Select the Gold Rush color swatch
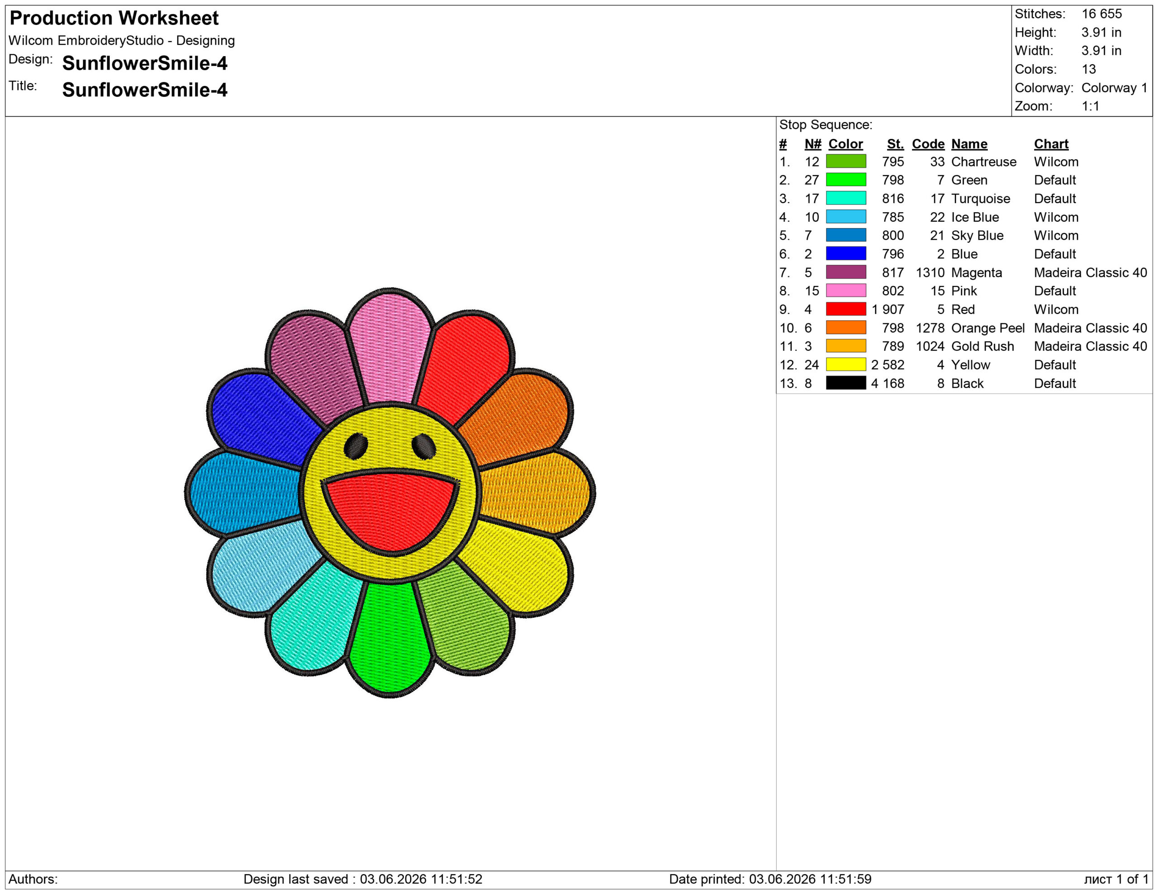Viewport: 1158px width, 891px height. [846, 346]
